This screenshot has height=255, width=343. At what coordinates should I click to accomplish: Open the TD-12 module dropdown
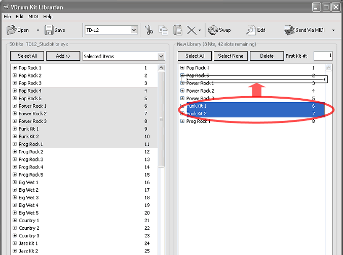tap(134, 30)
